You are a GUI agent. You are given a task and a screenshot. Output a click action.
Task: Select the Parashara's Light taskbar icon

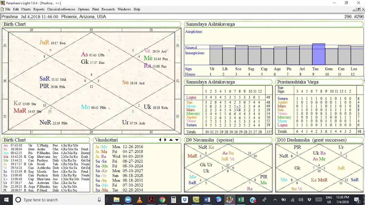click(230, 200)
